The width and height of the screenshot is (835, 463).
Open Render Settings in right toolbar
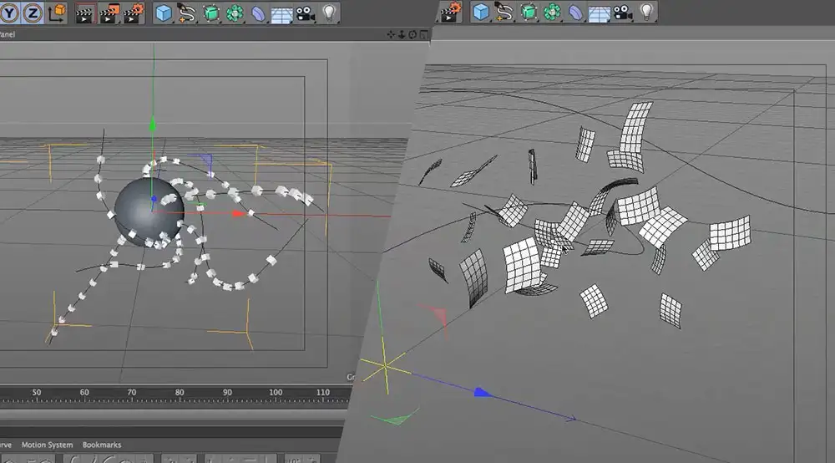click(451, 12)
